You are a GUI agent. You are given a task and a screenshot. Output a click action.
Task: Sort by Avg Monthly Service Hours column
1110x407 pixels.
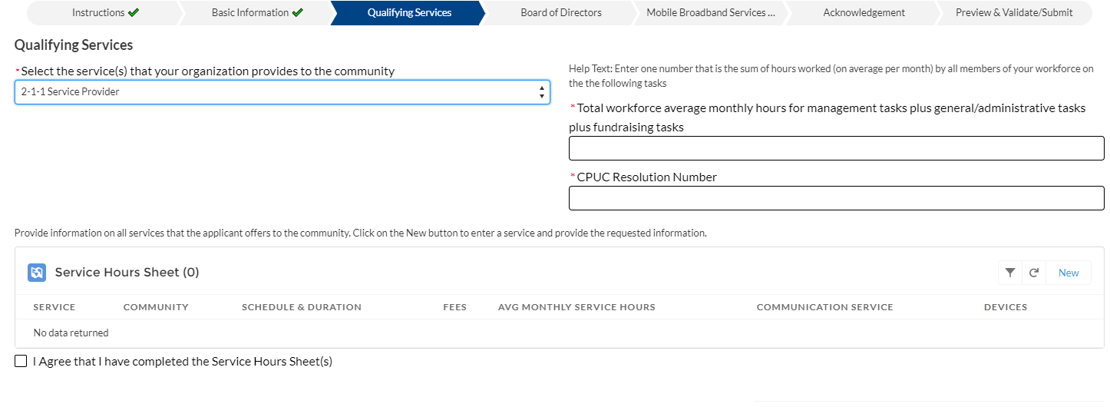(x=576, y=307)
